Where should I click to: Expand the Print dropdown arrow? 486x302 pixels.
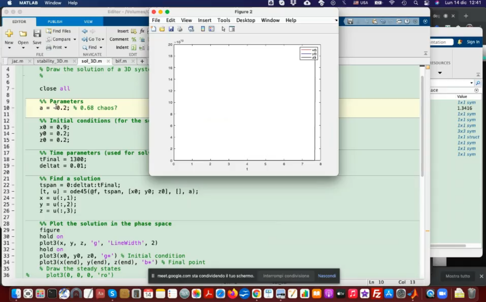(x=66, y=47)
